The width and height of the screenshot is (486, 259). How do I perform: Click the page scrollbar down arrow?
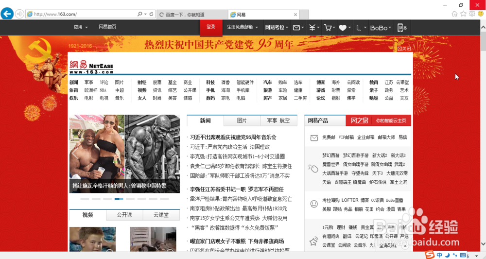point(483,244)
